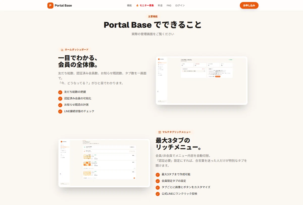Screen dimensions: 303x205
Task: Click the ホームダッシュボード badge label
Action: pos(77,50)
